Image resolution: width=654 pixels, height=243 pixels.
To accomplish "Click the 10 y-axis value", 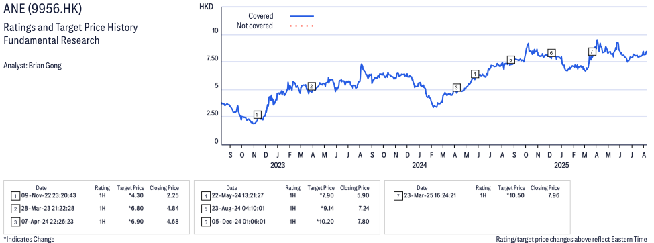I will pos(215,30).
